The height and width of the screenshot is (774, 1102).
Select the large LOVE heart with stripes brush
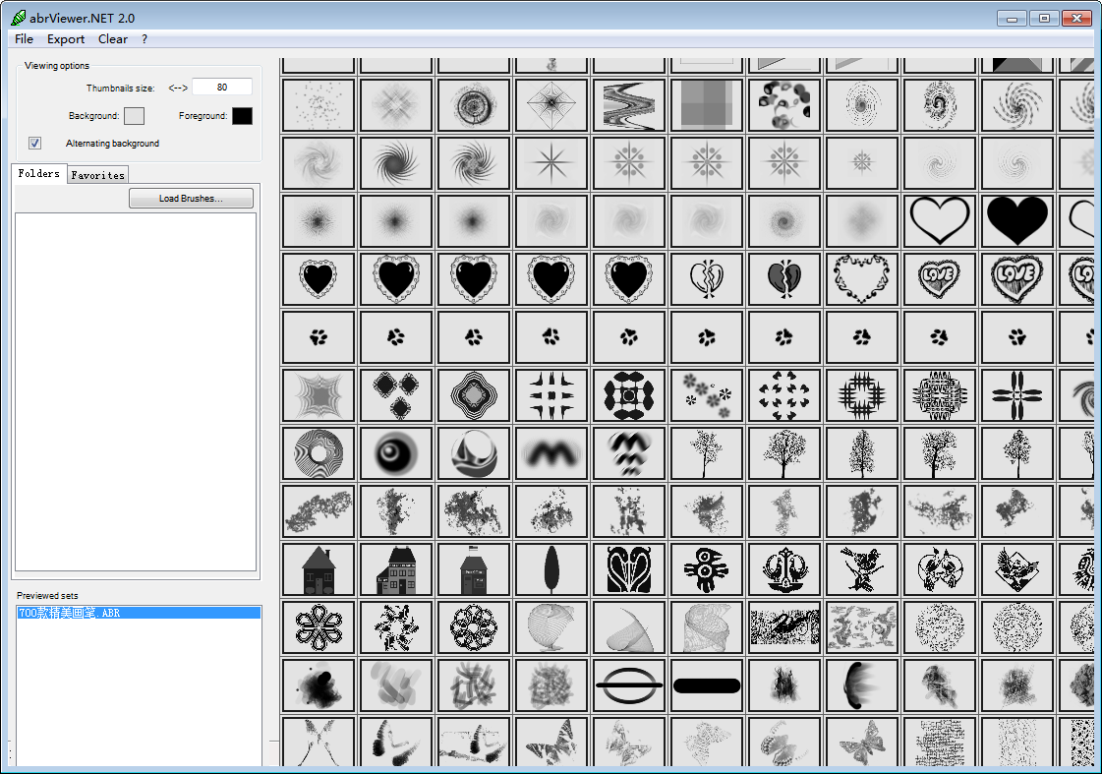coord(1016,279)
